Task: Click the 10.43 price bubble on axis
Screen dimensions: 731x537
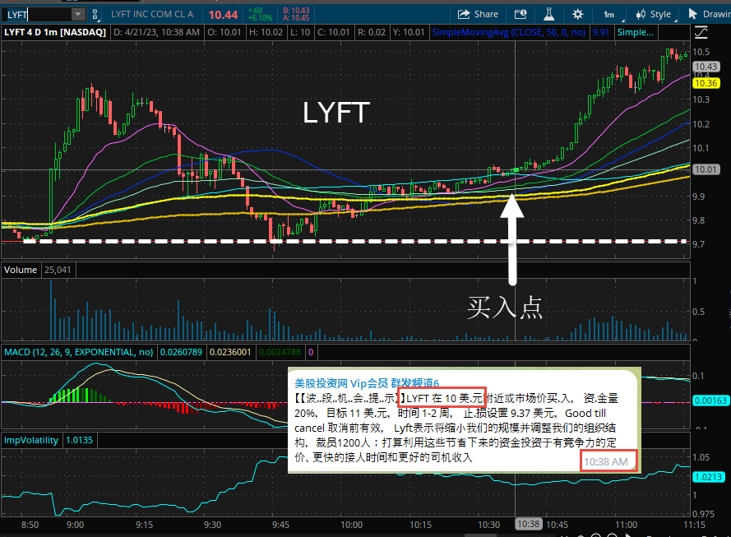Action: (706, 67)
